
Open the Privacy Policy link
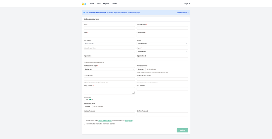[129, 121]
